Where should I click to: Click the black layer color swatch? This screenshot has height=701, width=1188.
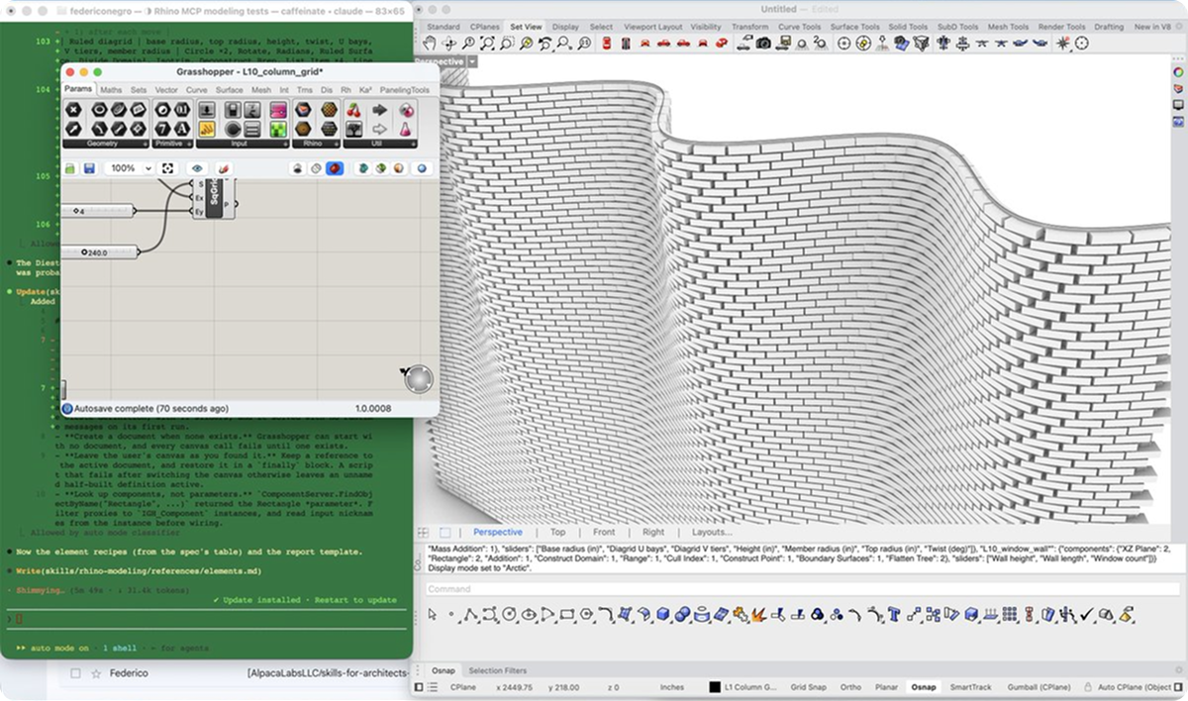(x=715, y=687)
